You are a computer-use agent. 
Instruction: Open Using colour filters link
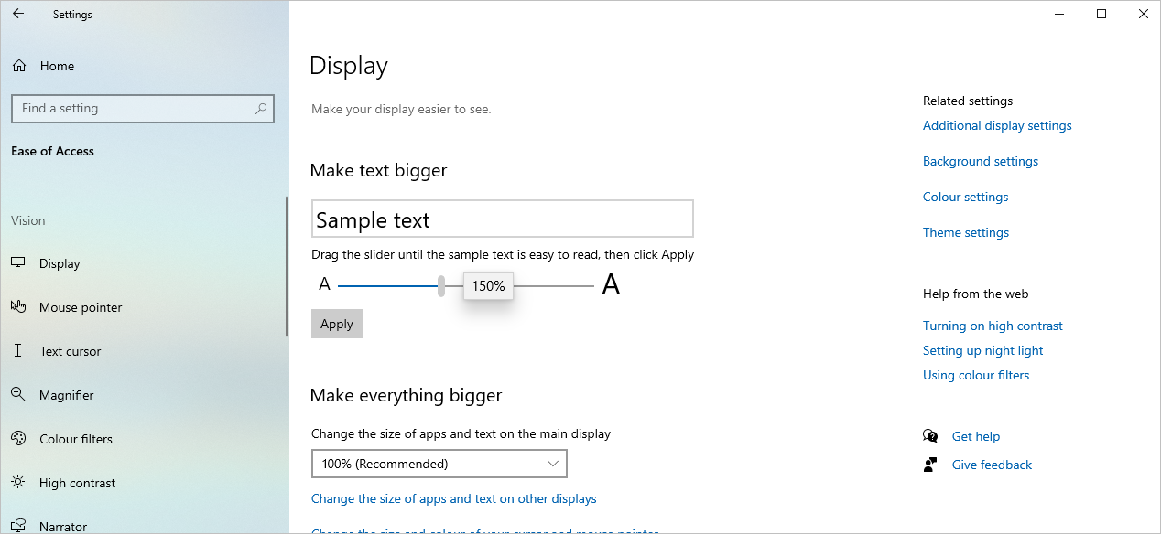[x=976, y=375]
